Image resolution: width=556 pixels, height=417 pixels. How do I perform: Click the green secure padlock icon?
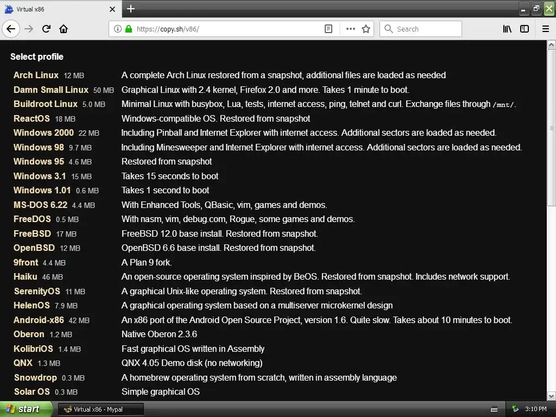coord(129,29)
